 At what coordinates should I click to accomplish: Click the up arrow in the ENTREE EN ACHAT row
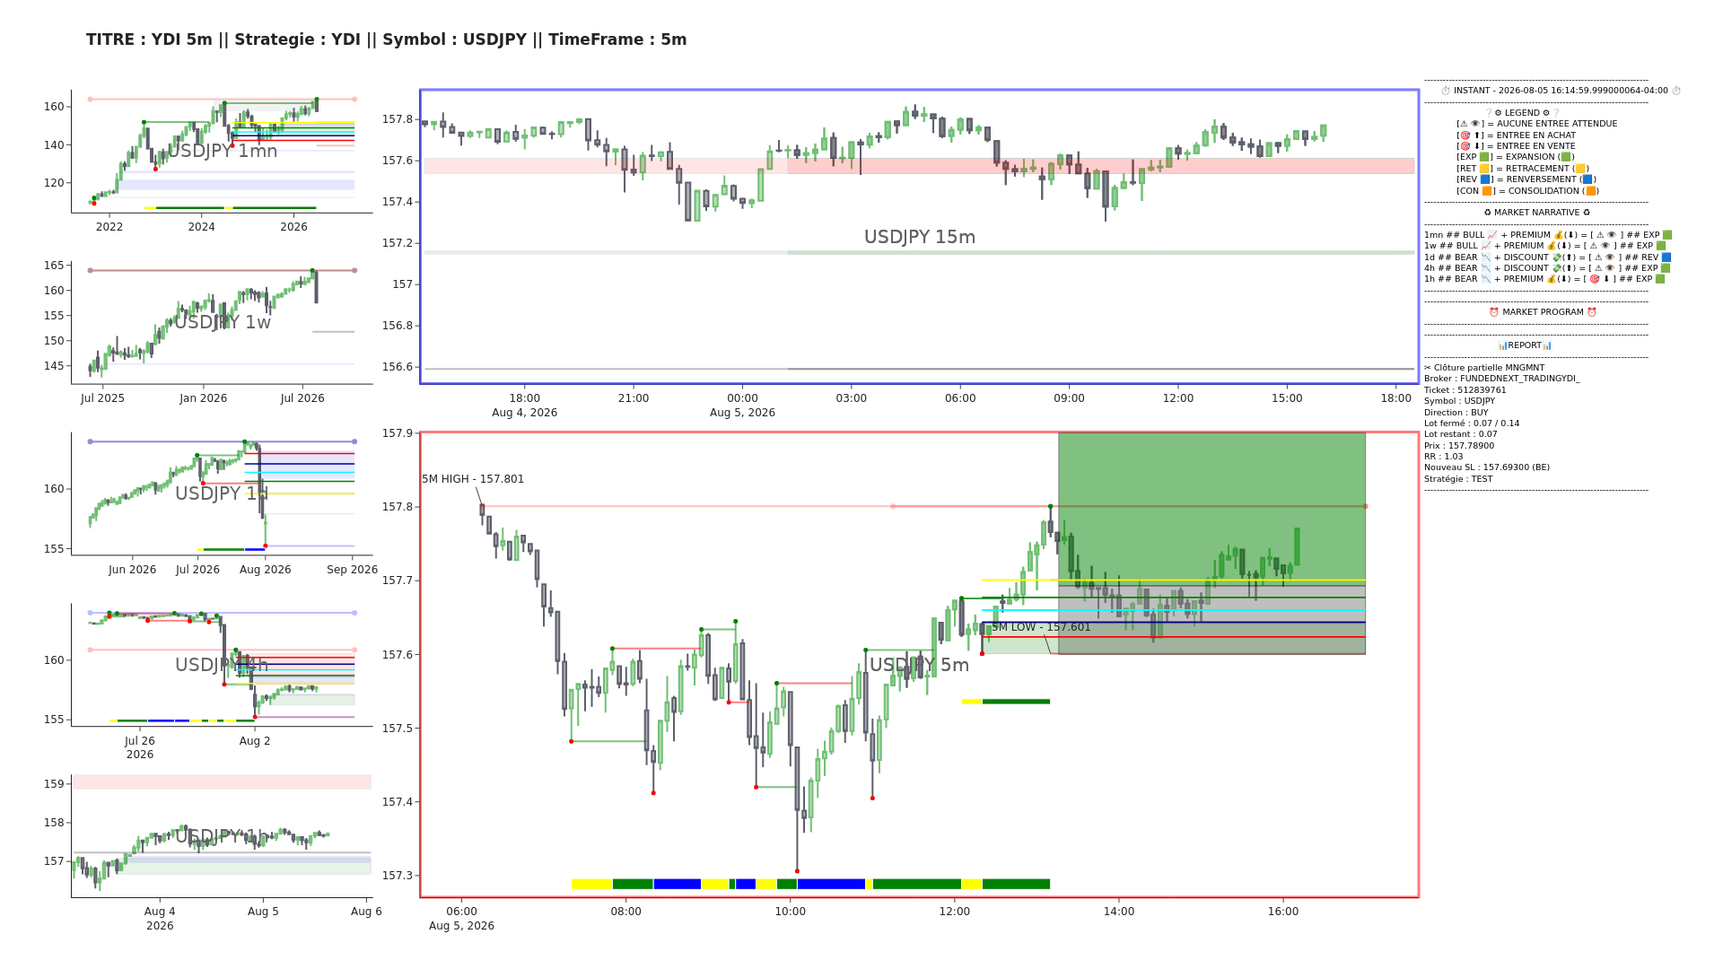(1477, 135)
